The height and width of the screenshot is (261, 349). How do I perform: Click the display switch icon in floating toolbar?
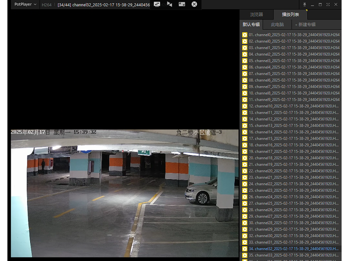pos(157,4)
